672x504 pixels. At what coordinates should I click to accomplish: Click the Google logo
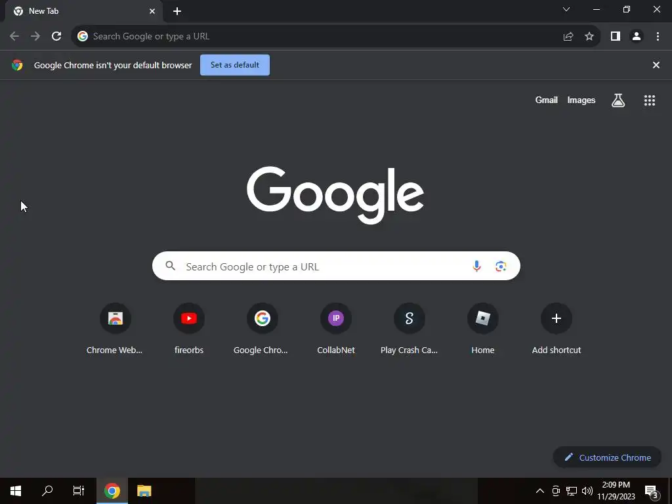[335, 196]
